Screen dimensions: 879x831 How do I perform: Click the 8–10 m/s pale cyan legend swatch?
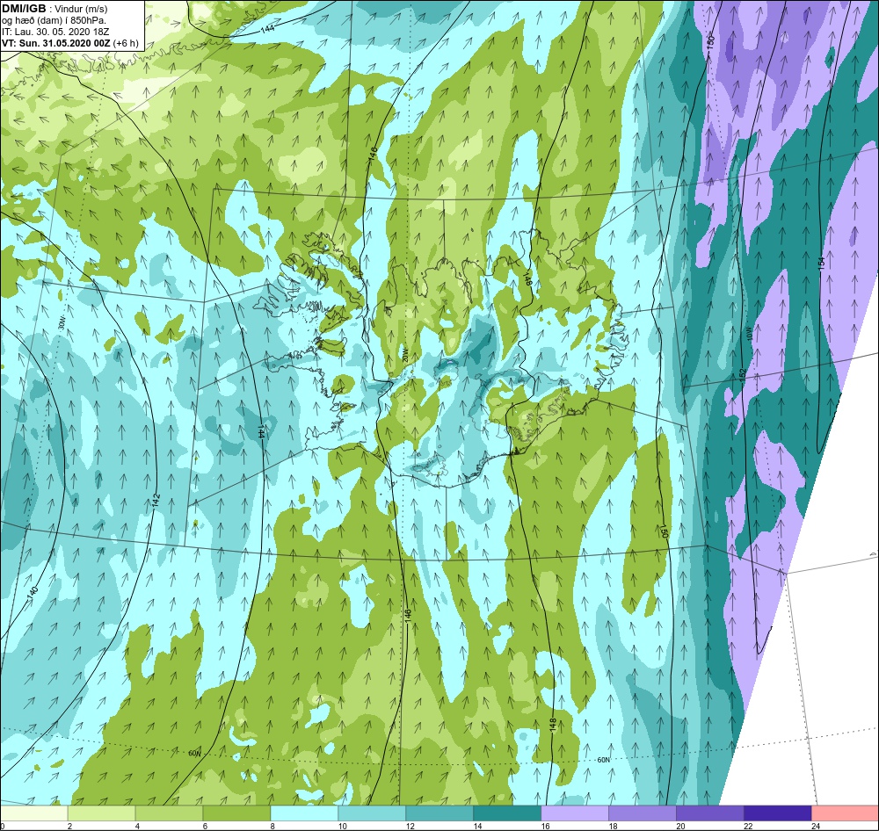[304, 813]
